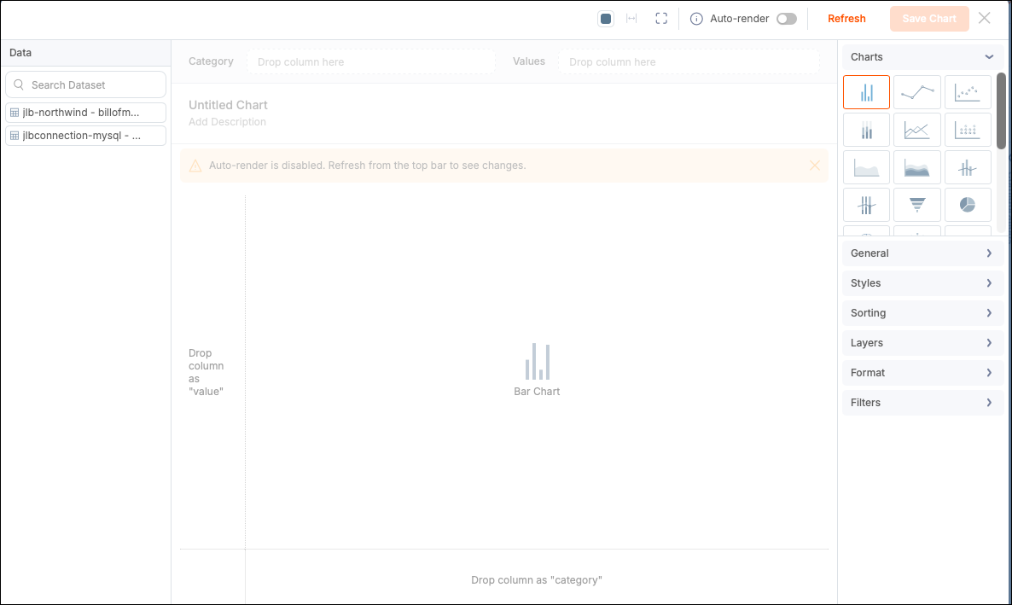
Task: Click the Drop column as "category" zone
Action: point(537,579)
